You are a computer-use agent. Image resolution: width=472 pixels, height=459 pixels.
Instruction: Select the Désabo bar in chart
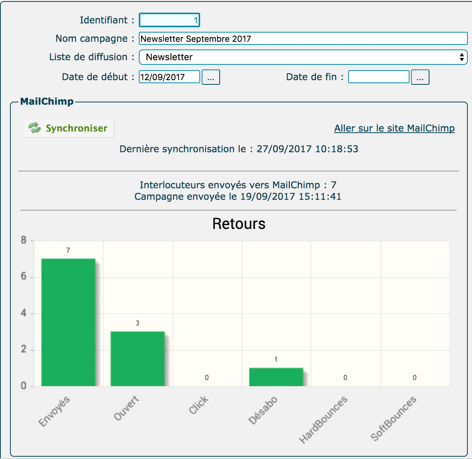coord(276,377)
